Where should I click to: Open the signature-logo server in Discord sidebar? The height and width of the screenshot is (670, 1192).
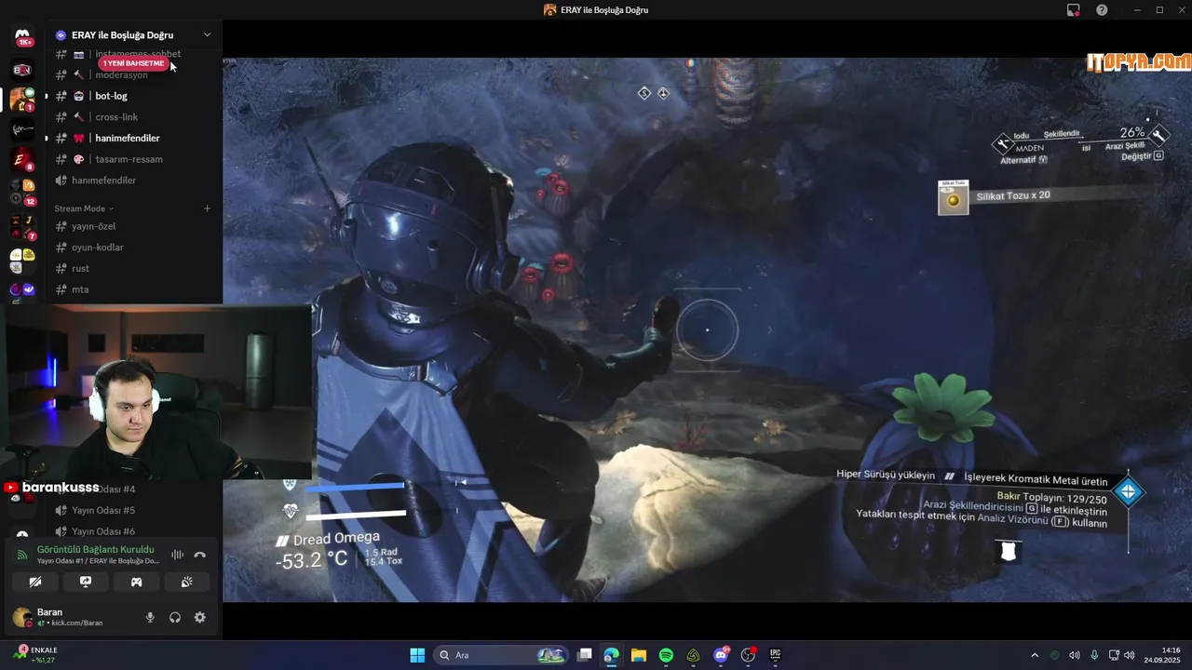point(22,129)
